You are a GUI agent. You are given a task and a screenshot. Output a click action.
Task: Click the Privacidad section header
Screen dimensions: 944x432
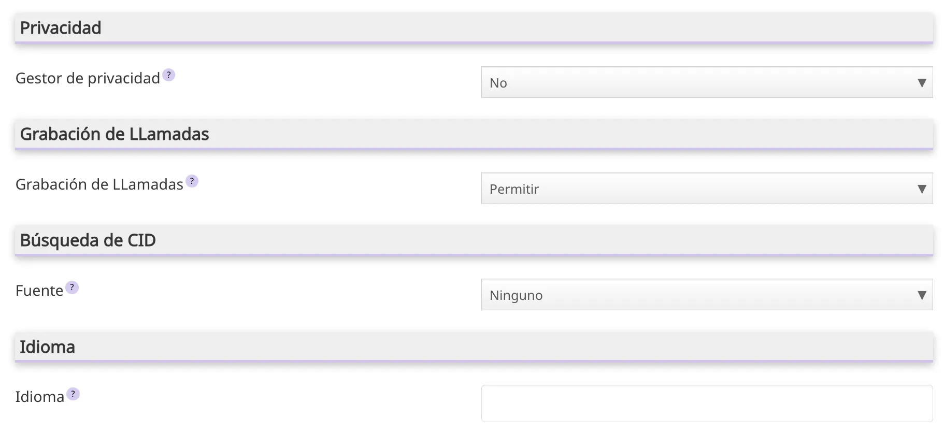(x=61, y=28)
